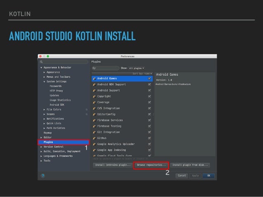Uncheck Android NDK Support plugin

coord(150,84)
